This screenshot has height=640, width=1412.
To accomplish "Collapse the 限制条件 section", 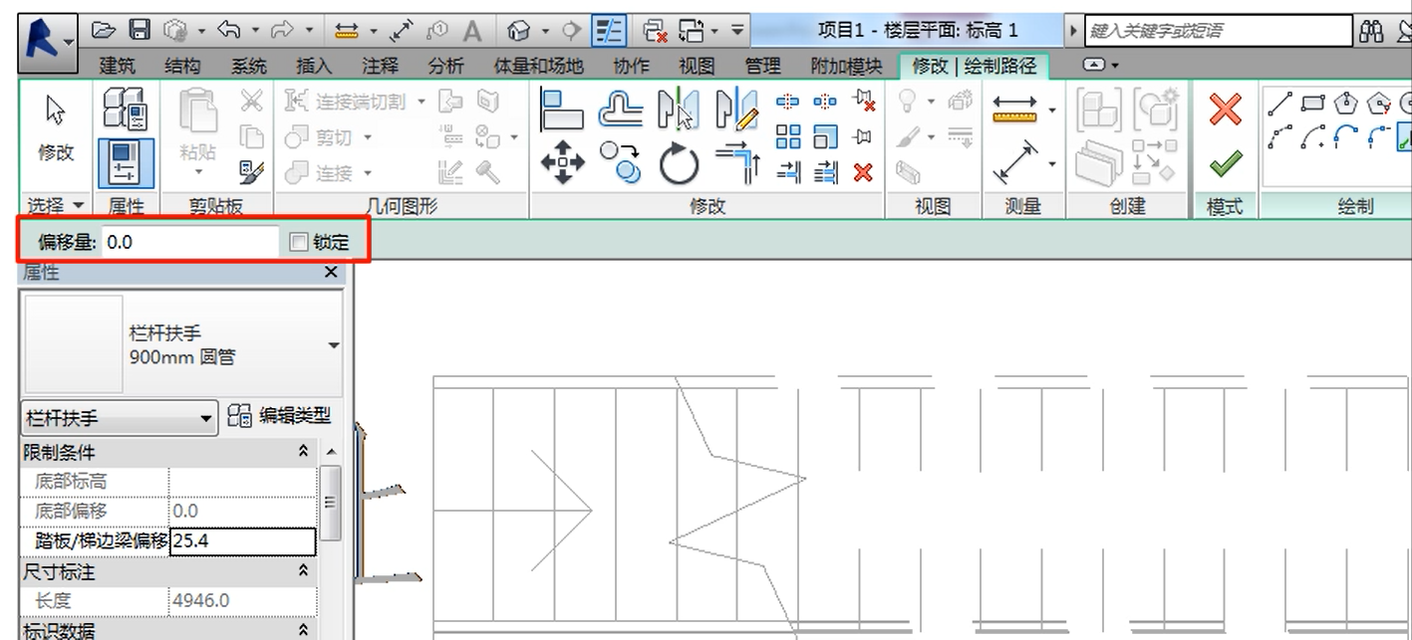I will tap(304, 453).
